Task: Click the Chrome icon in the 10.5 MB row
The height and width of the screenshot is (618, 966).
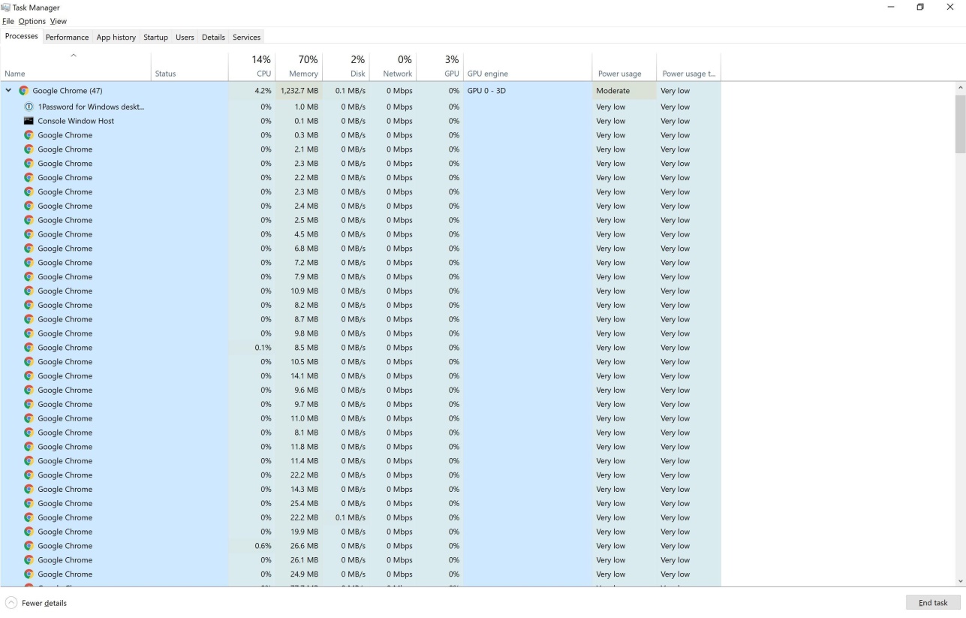Action: (x=29, y=362)
